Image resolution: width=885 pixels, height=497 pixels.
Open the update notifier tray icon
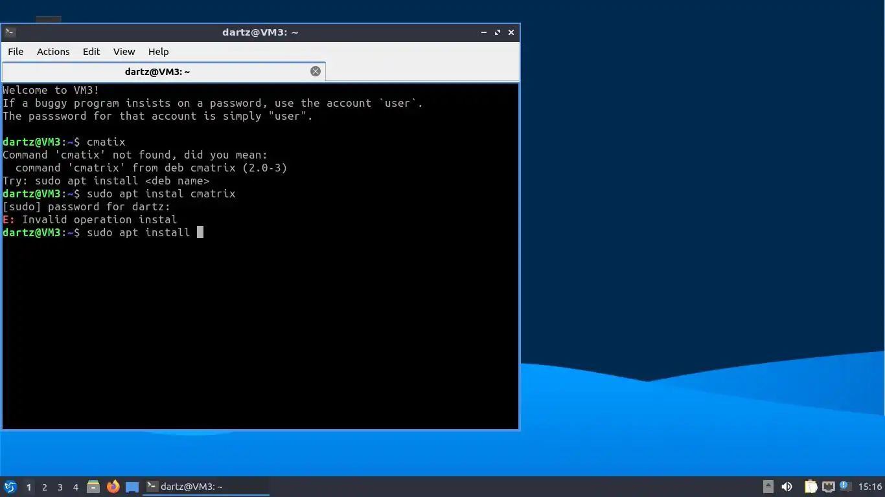click(x=845, y=486)
